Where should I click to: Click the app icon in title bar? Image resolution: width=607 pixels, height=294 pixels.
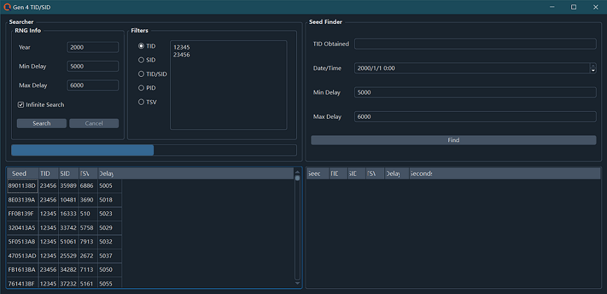7,7
